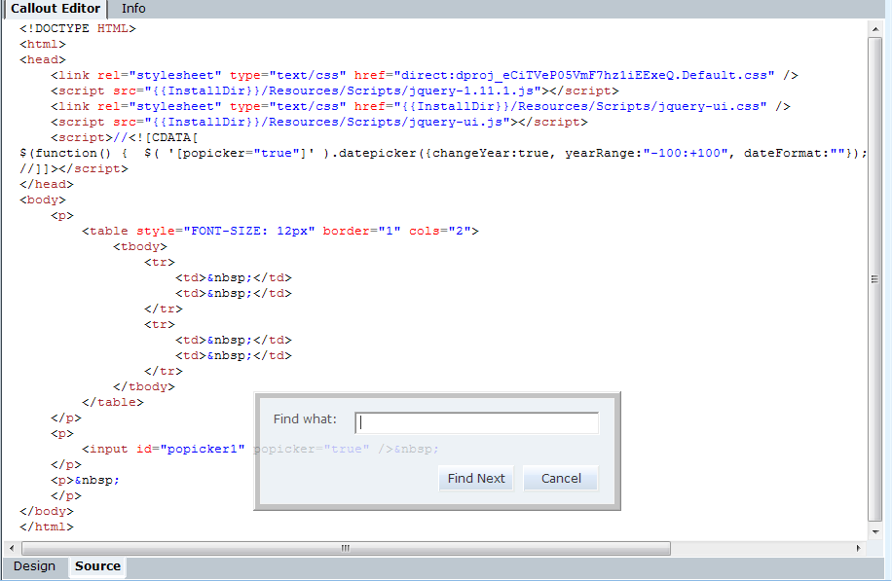The image size is (892, 581).
Task: Place cursor on the DOCTYPE HTML line
Action: [x=78, y=28]
